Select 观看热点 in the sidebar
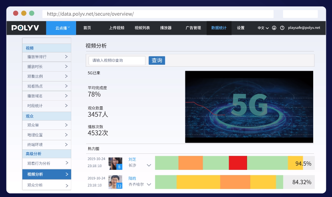332x197 pixels. pos(46,86)
